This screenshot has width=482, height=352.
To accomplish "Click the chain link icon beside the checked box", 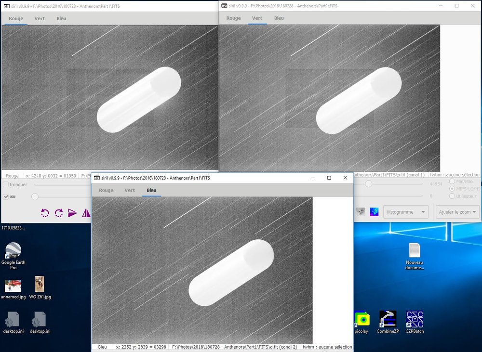I will pos(13,196).
